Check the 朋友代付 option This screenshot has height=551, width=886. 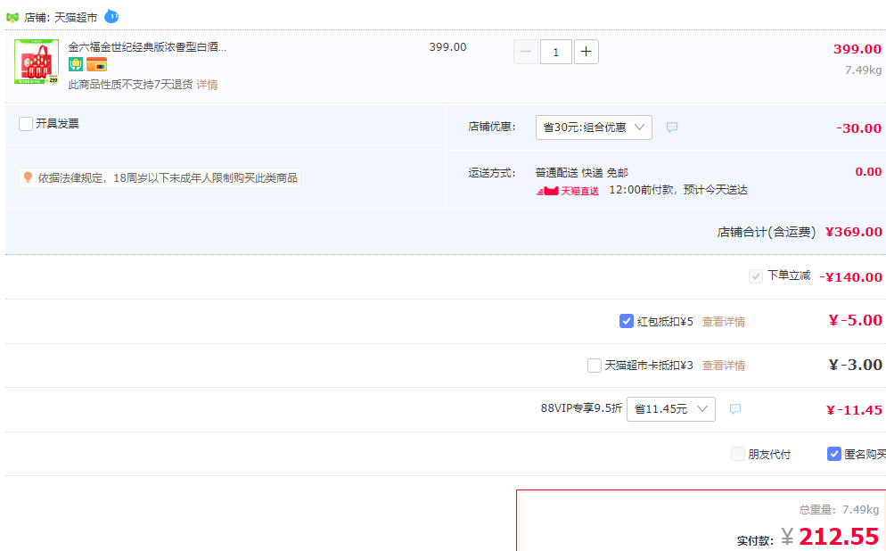[737, 454]
